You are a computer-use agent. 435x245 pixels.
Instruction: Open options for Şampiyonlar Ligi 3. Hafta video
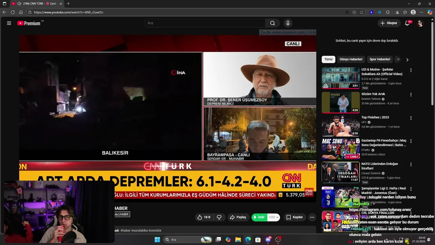411,189
